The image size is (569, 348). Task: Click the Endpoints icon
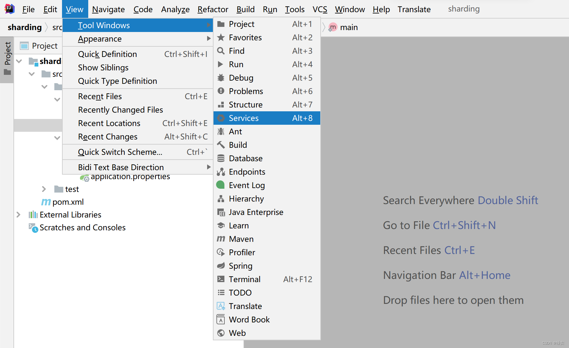[x=221, y=172]
